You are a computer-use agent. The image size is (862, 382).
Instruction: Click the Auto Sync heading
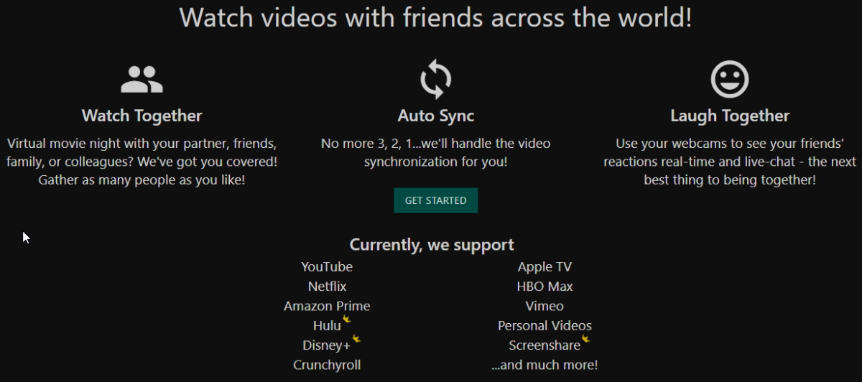[436, 116]
